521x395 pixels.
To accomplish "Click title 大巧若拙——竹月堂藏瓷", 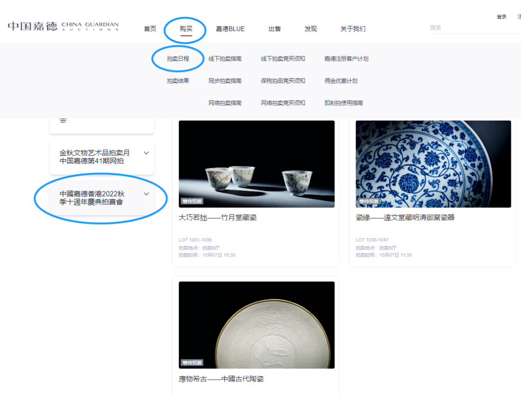I will tap(218, 218).
